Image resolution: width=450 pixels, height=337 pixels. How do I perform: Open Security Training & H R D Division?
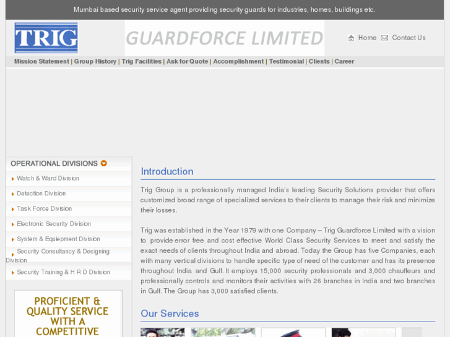63,272
